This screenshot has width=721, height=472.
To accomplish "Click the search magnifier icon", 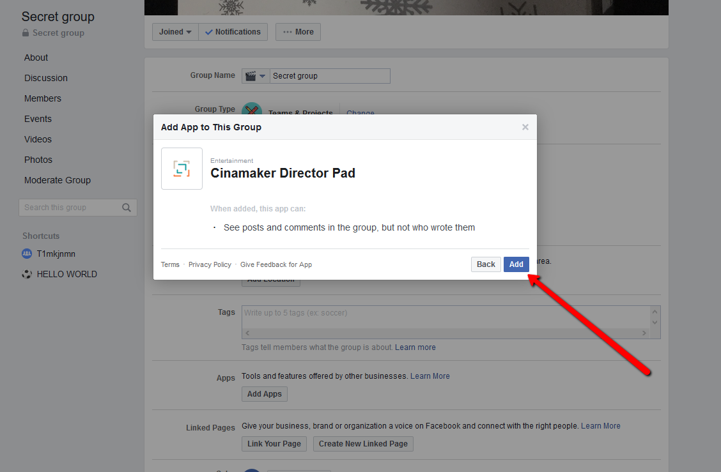I will coord(127,208).
